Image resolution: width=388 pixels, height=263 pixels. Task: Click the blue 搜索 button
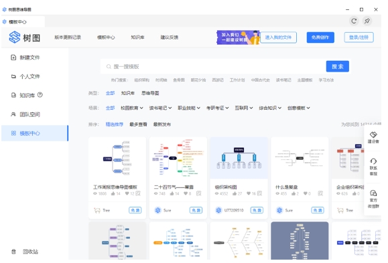click(338, 66)
